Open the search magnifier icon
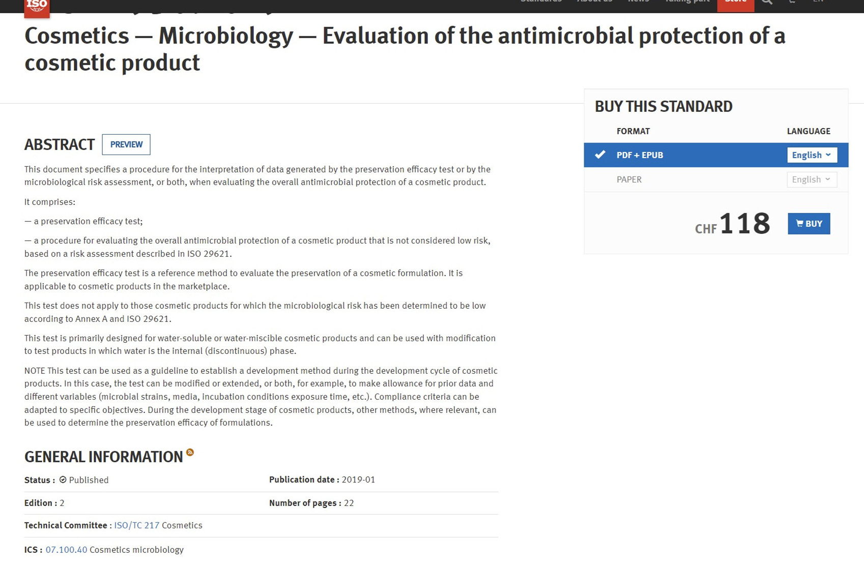 pos(767,2)
